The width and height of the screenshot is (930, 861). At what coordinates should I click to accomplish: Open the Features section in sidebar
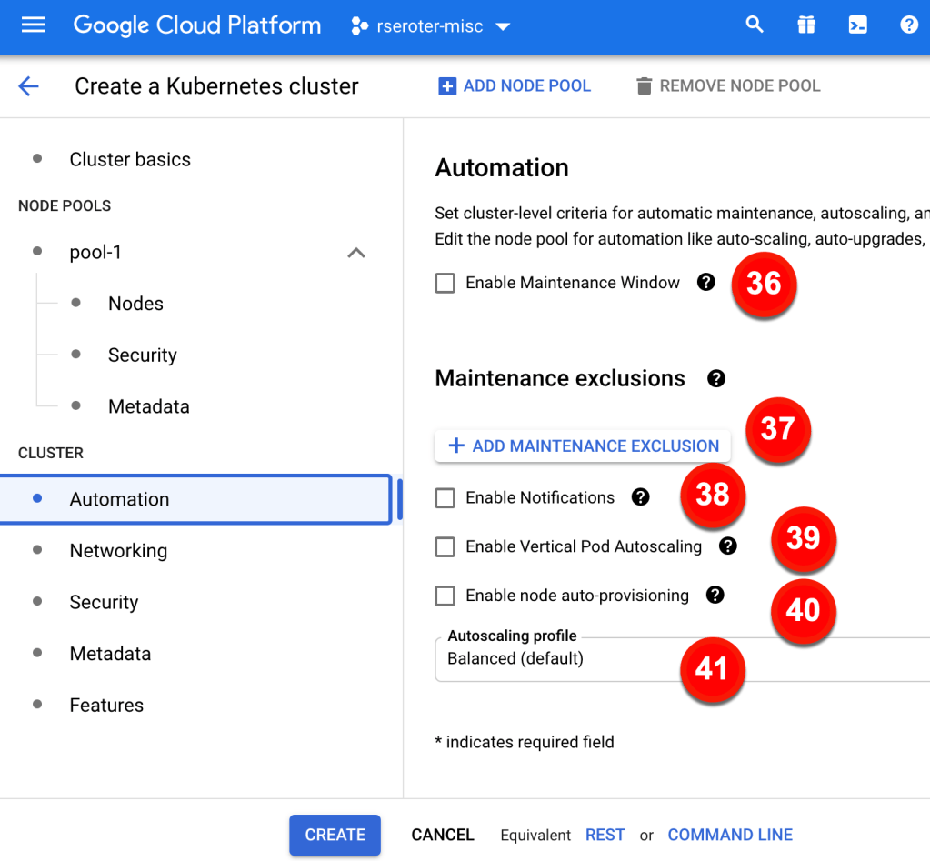(106, 706)
